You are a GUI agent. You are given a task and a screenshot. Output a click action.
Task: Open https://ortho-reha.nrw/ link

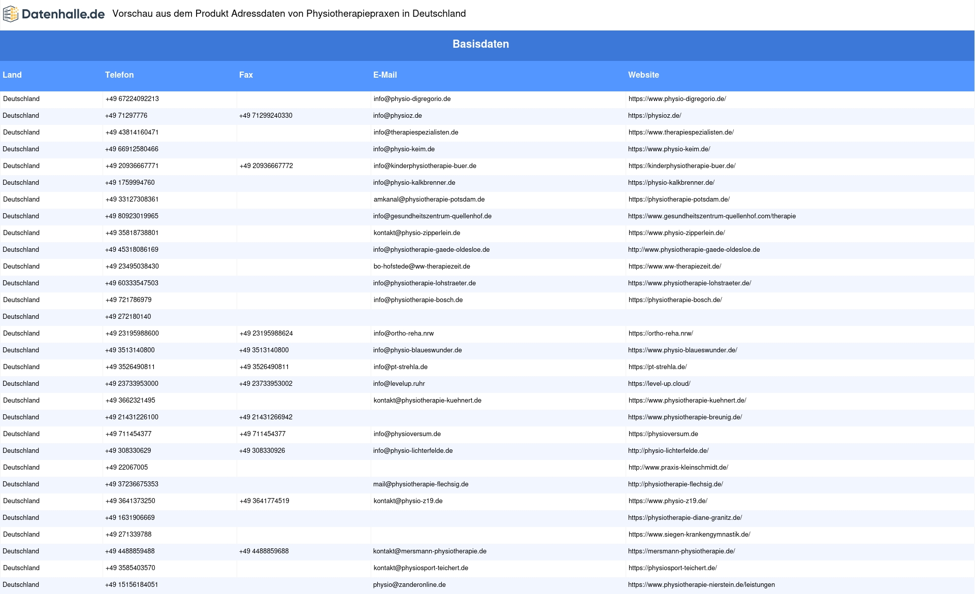pyautogui.click(x=661, y=334)
